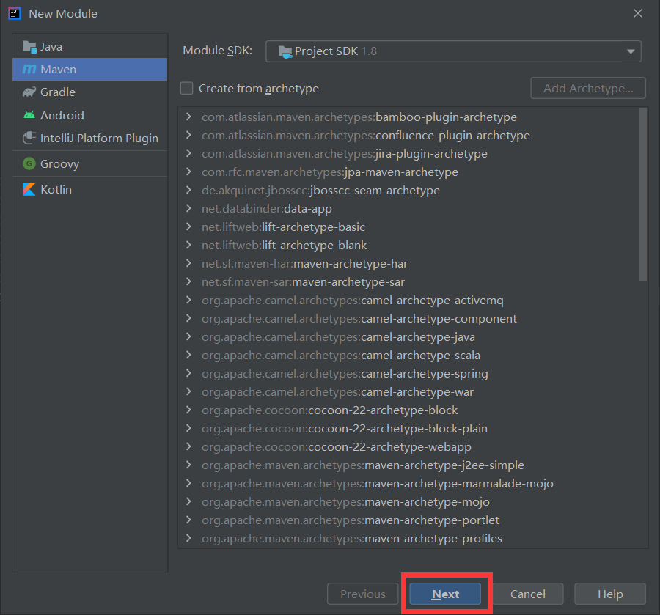Select maven-archetype-profiles entry
The height and width of the screenshot is (615, 660).
352,538
